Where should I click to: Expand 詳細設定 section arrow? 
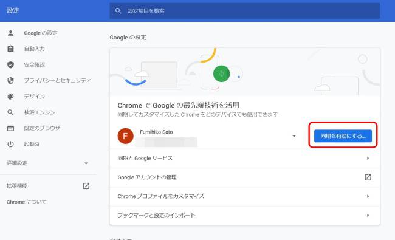coord(86,163)
